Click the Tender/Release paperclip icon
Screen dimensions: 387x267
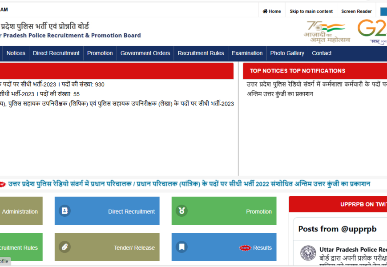click(65, 247)
